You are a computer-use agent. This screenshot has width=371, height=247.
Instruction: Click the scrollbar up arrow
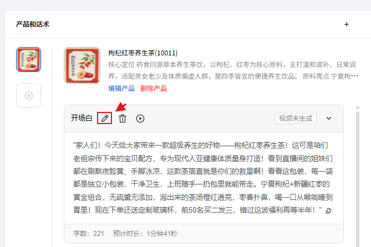(358, 107)
